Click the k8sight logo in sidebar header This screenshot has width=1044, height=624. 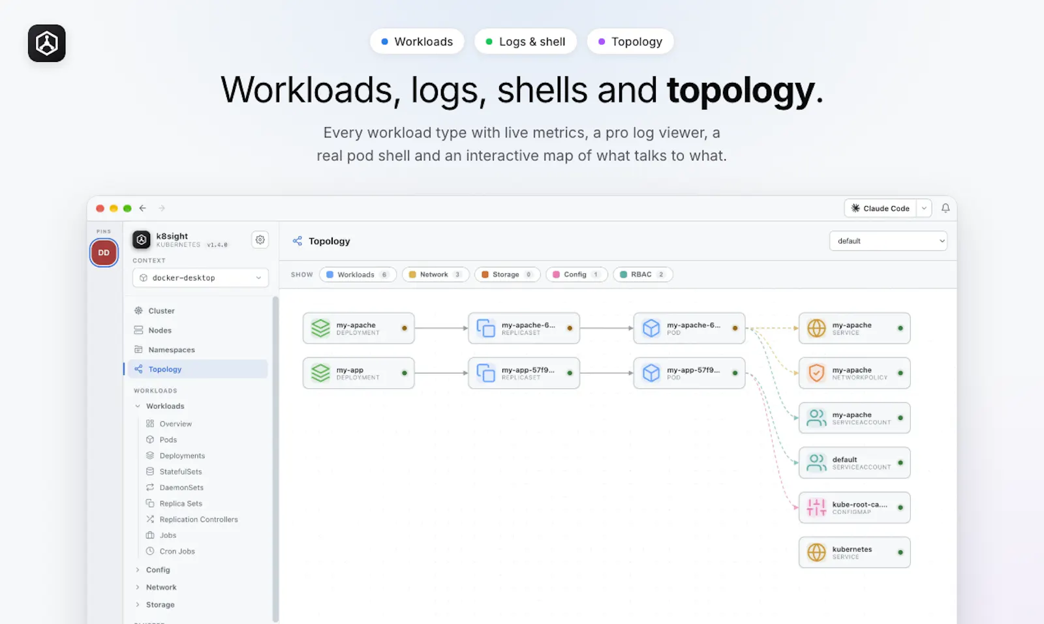click(x=142, y=240)
